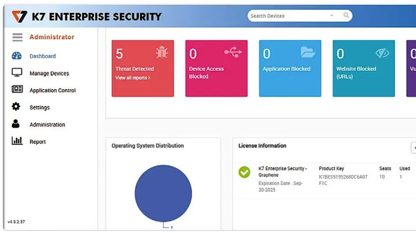This screenshot has height=233, width=416.
Task: Click the USB icon on Device Access Blocked
Action: pos(233,53)
